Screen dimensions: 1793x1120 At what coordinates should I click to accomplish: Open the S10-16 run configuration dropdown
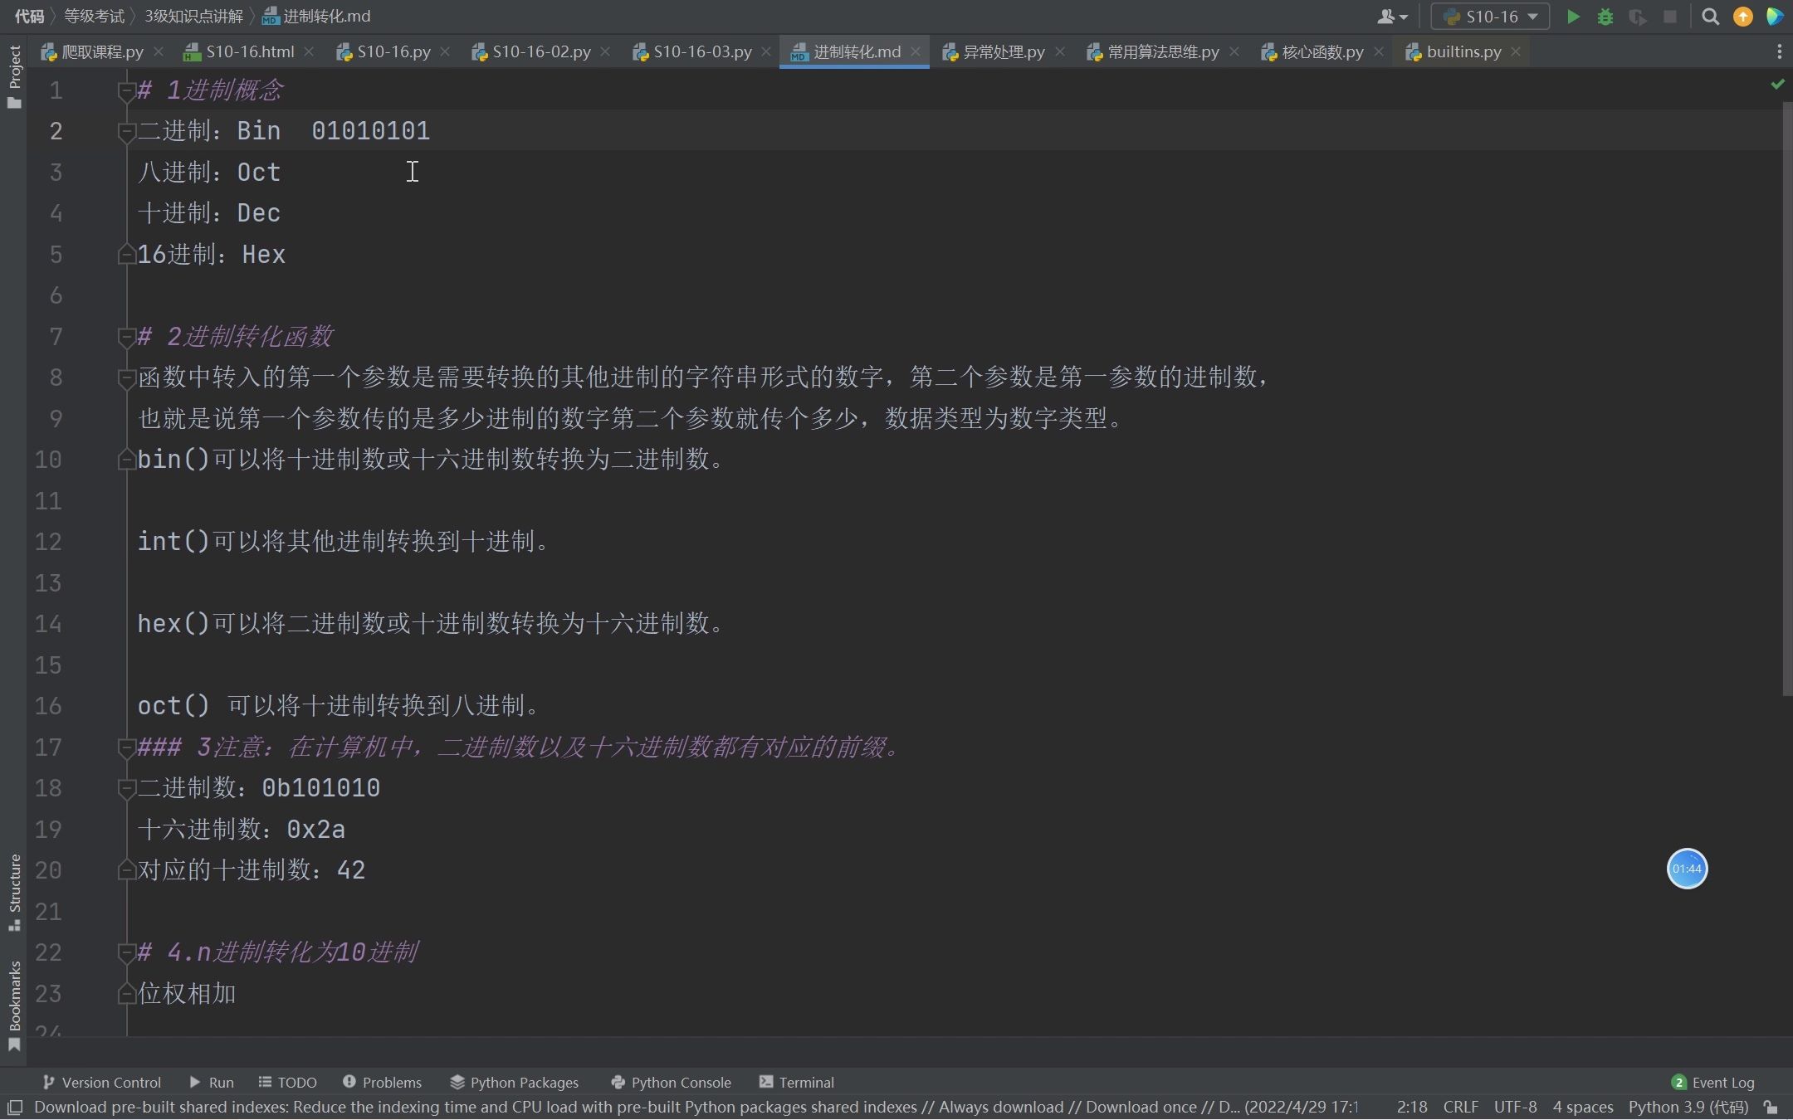pyautogui.click(x=1491, y=17)
